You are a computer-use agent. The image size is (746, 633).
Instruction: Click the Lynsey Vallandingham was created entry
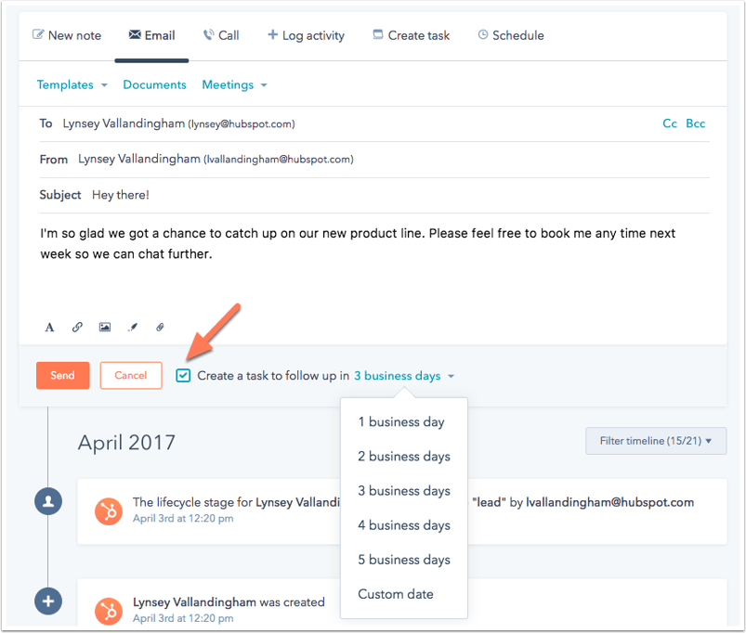229,602
